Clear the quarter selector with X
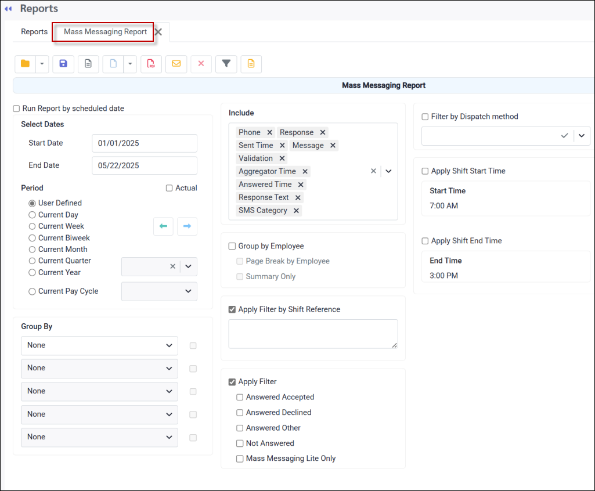 (x=172, y=266)
